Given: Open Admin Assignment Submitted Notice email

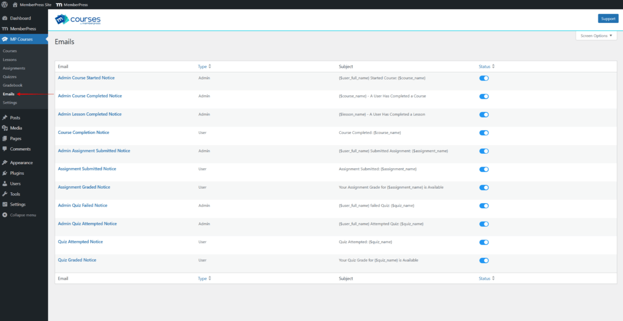Looking at the screenshot, I should pos(94,151).
